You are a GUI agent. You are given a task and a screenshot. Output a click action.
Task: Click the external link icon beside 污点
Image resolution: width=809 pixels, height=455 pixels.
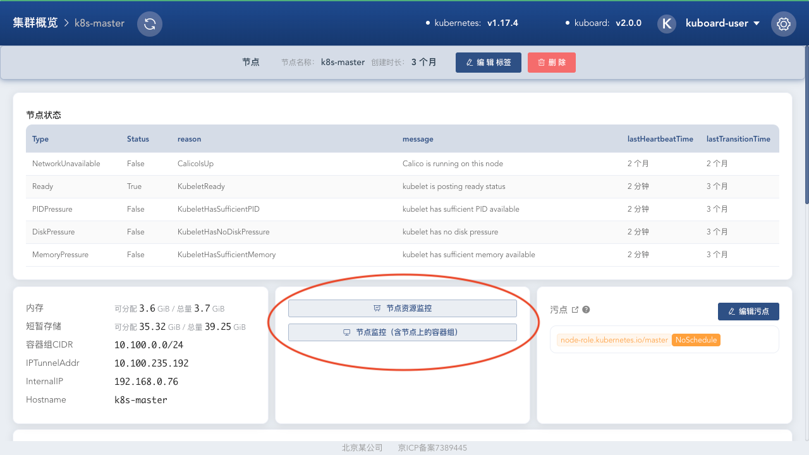click(x=575, y=310)
